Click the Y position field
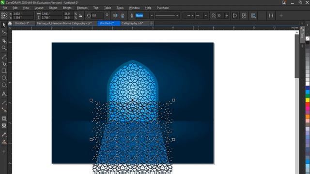The width and height of the screenshot is (310, 174). coord(23,17)
